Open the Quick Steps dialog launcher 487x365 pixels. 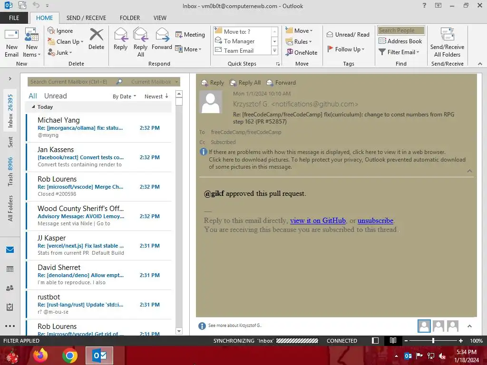point(278,64)
